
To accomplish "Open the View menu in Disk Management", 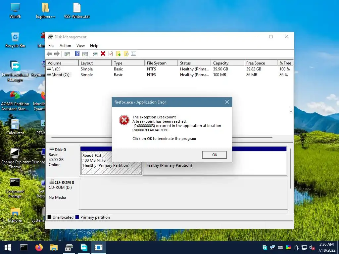I will pos(80,46).
